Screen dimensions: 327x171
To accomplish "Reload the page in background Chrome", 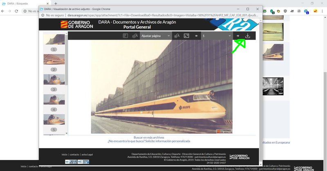I will coord(16,11).
